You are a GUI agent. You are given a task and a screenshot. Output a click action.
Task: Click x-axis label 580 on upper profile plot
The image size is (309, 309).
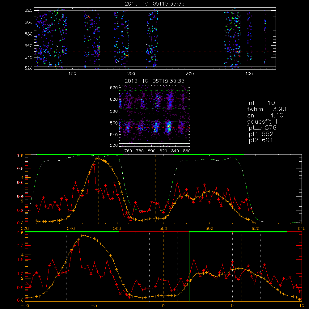click(163, 228)
